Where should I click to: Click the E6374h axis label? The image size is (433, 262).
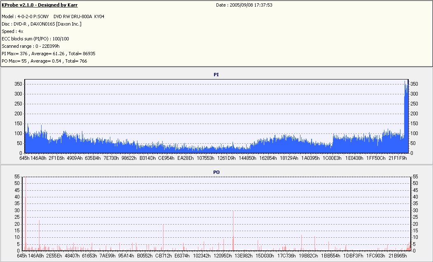[x=182, y=256]
